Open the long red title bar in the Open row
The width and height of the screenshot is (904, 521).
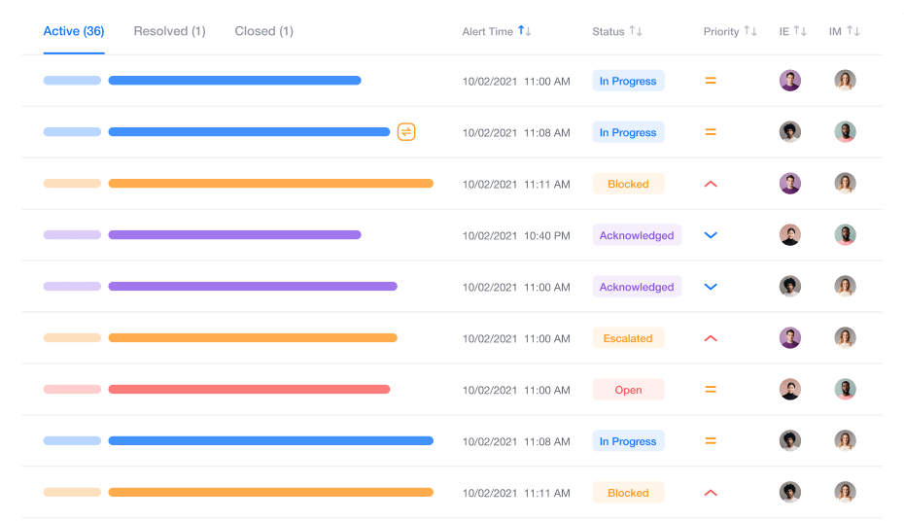point(249,390)
